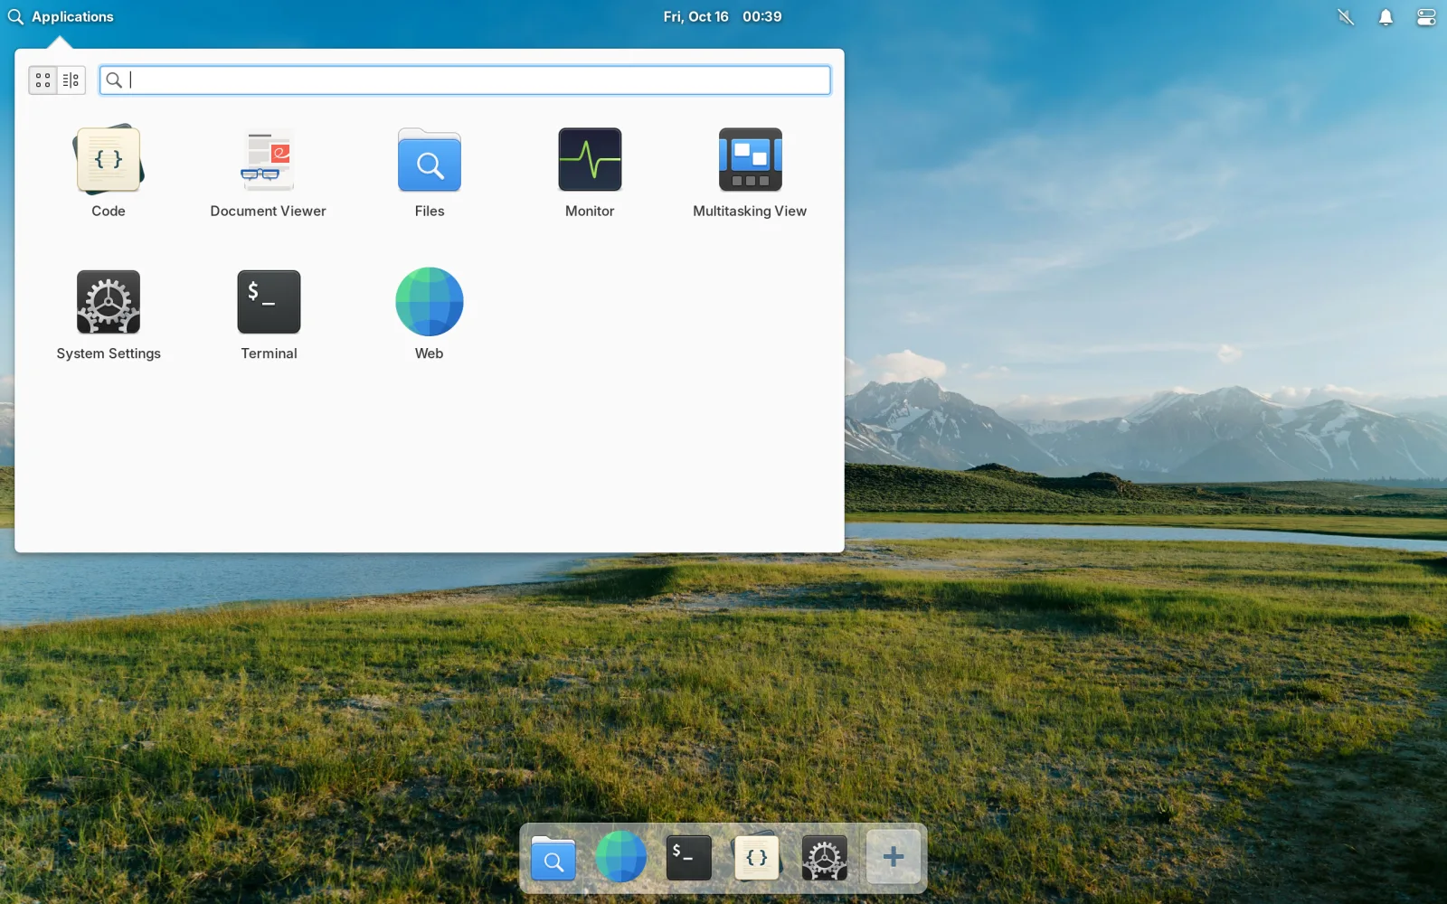Open the Web browser from the grid
The height and width of the screenshot is (904, 1447).
tap(430, 315)
